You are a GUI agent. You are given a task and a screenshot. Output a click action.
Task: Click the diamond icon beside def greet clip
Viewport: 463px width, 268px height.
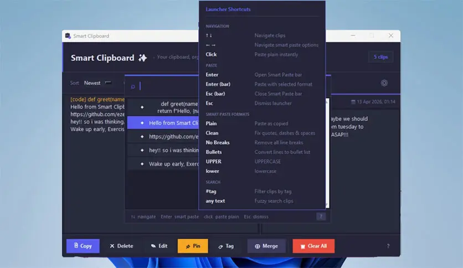(142, 107)
